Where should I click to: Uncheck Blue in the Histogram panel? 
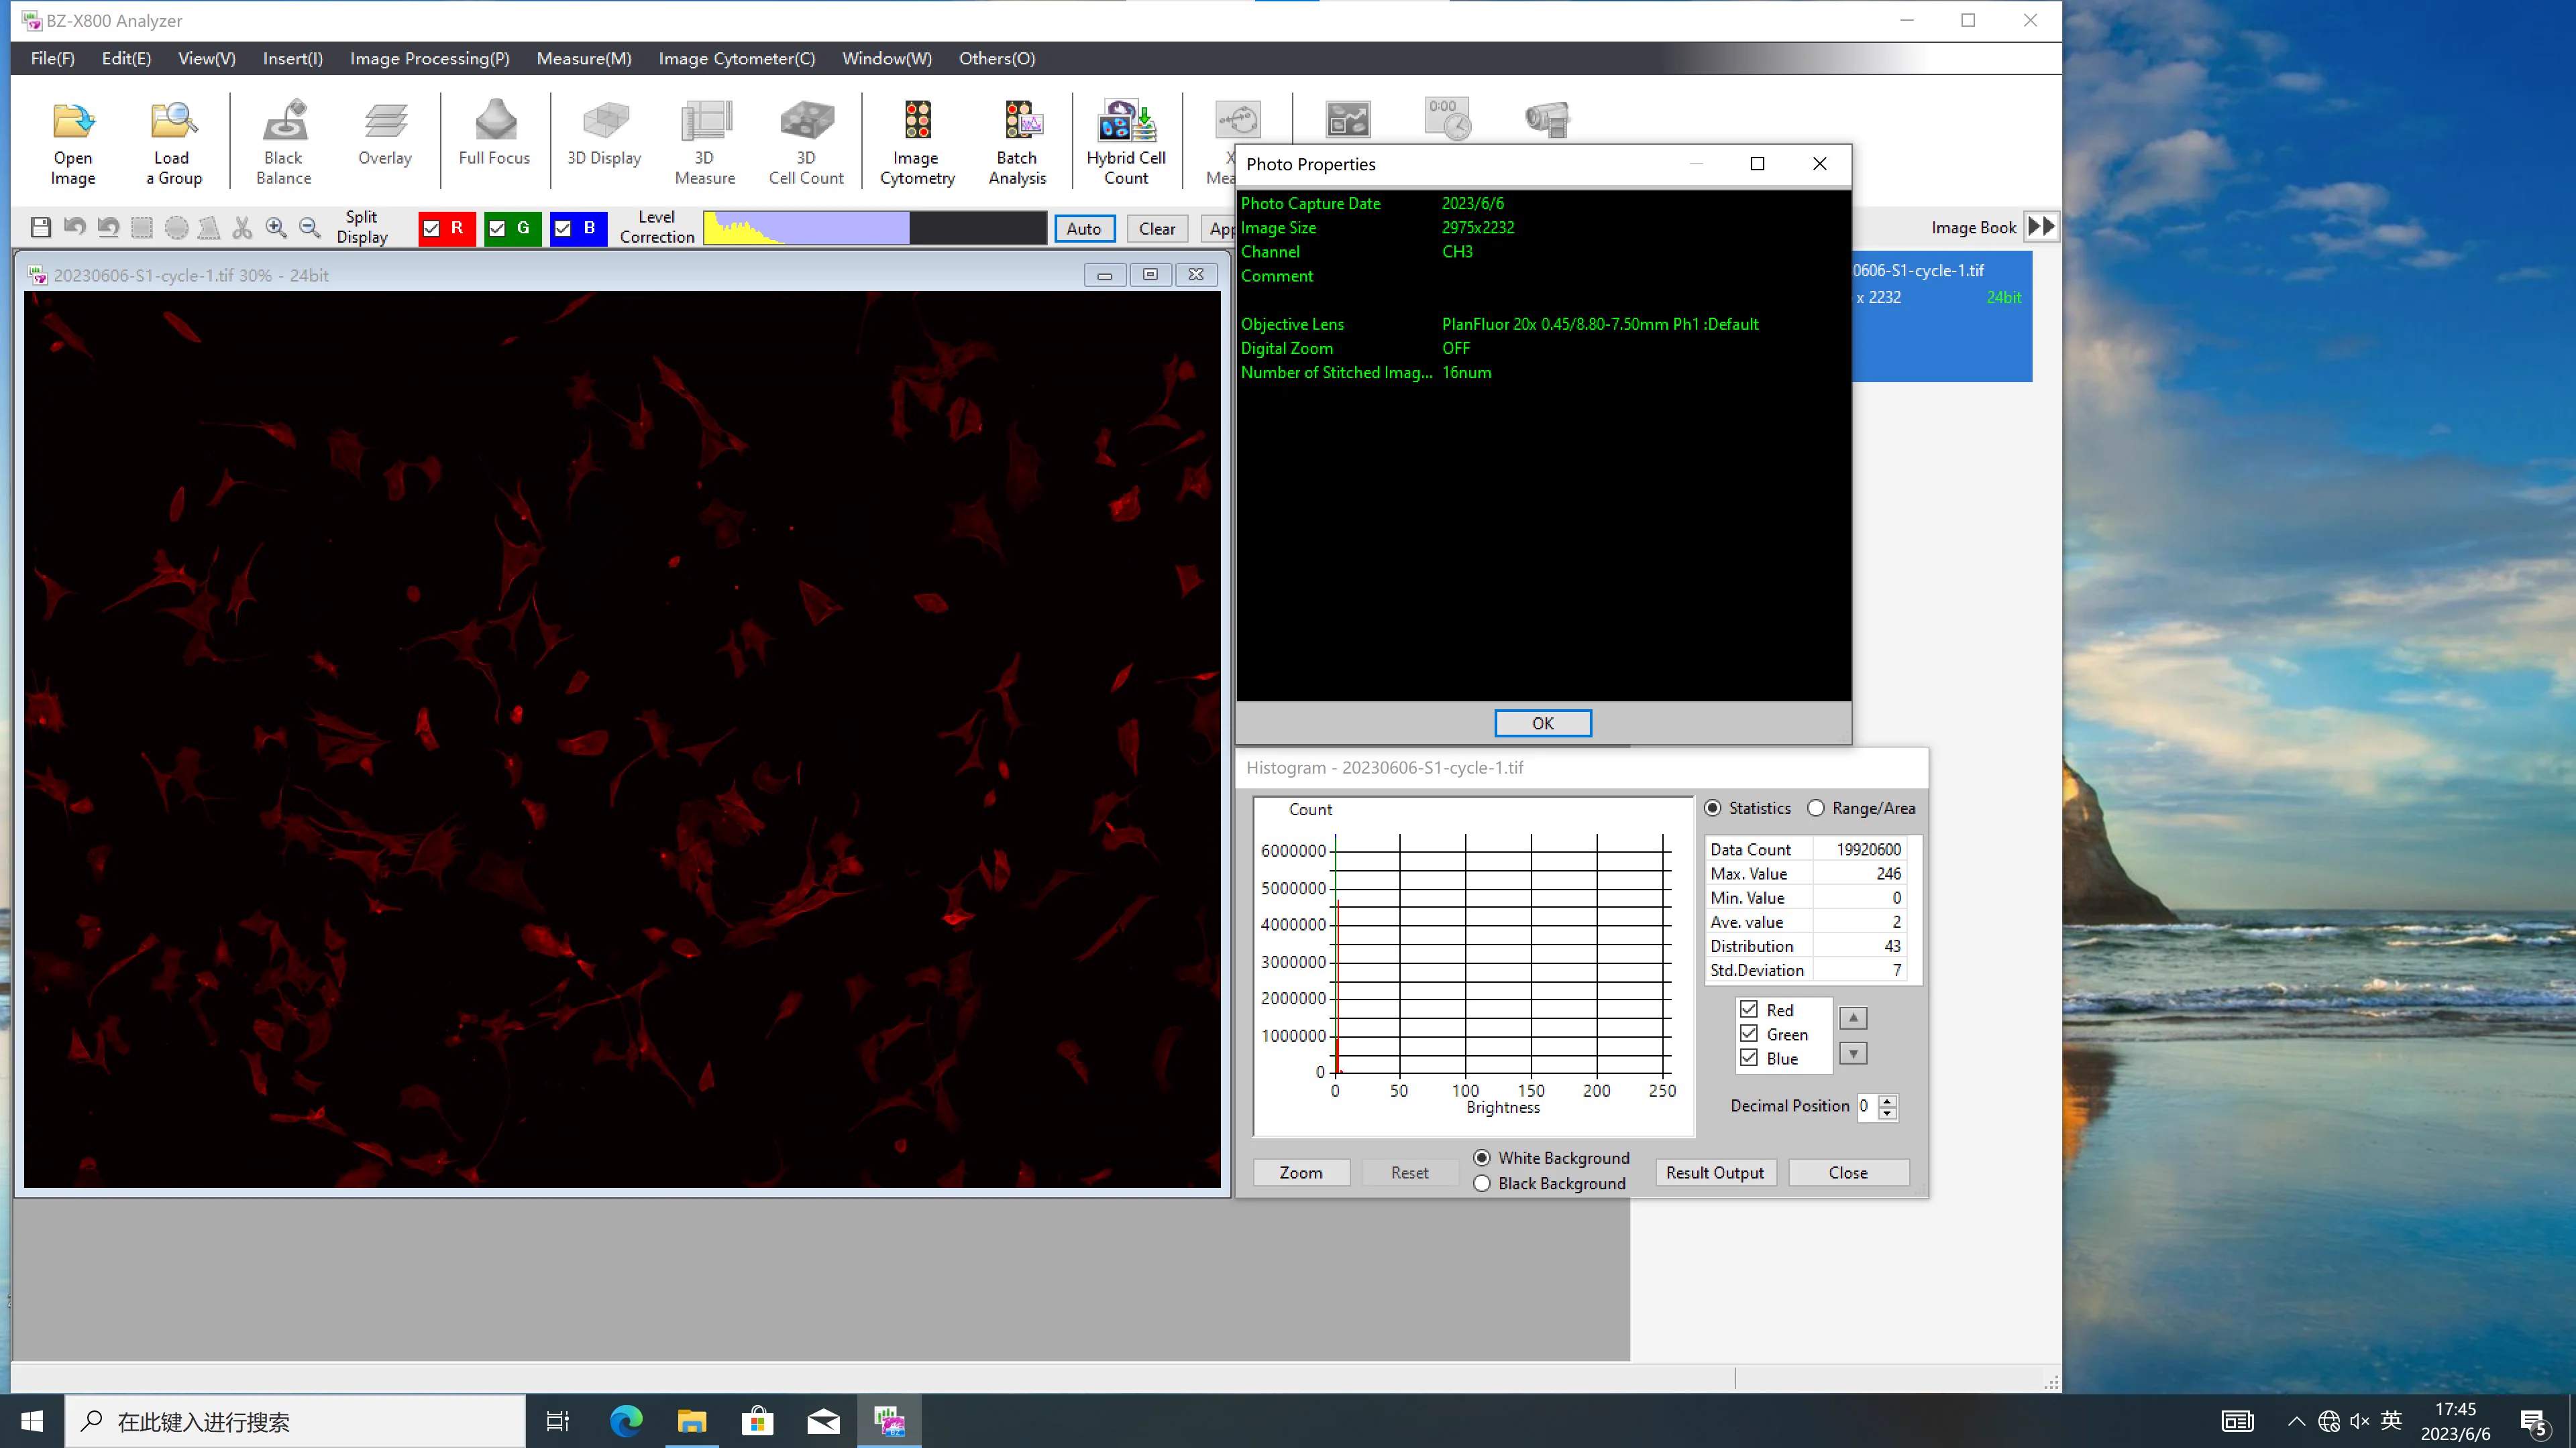[1749, 1057]
